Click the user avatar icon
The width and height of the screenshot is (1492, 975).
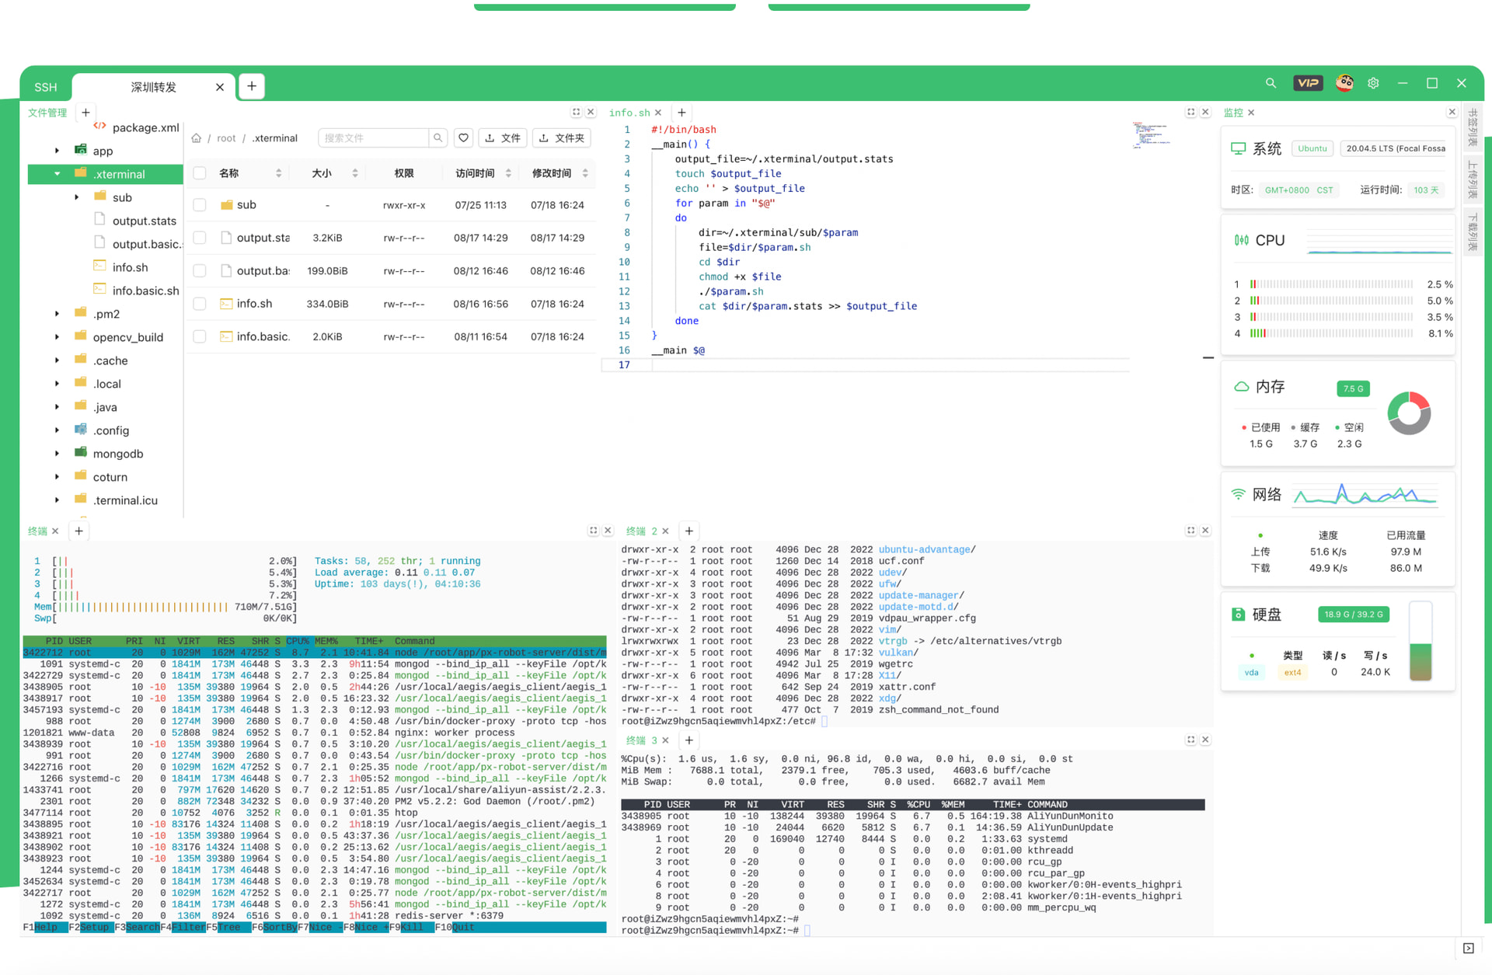[1344, 83]
